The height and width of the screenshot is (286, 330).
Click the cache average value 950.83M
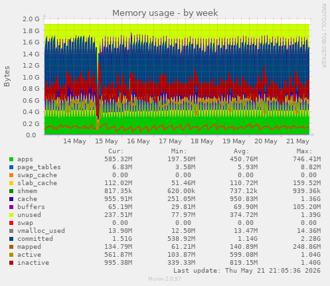(244, 199)
